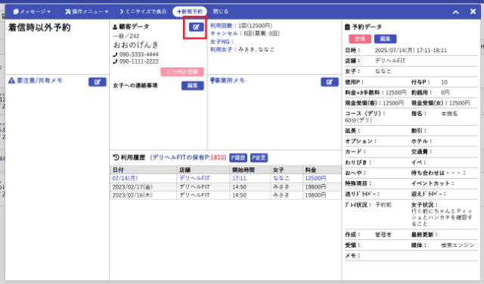Click the 検索エンジン media value
Viewport: 484px width, 284px height.
[x=458, y=245]
